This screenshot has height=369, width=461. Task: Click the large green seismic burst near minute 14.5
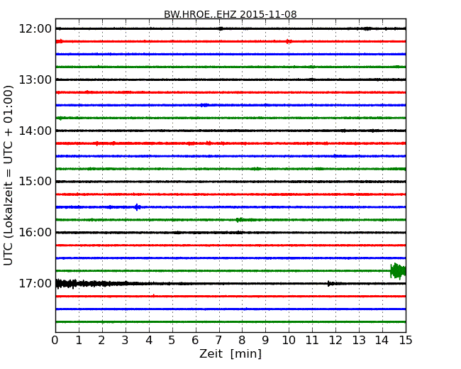click(398, 271)
